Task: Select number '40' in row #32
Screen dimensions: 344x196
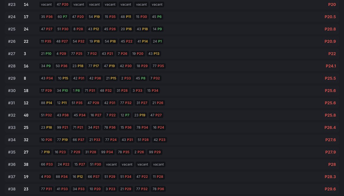Action: point(26,115)
